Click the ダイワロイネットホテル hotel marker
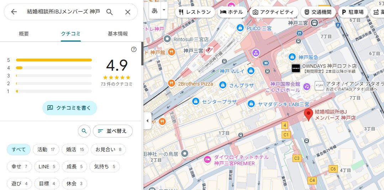384x190 pixels. pos(207,160)
